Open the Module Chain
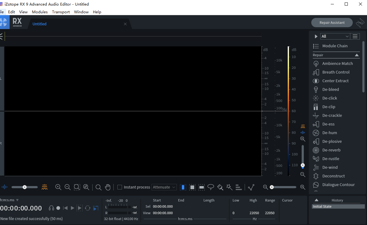This screenshot has width=367, height=225. click(335, 46)
